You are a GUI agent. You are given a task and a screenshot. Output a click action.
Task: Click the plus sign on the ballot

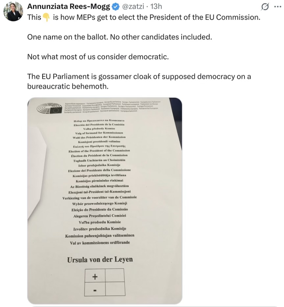pyautogui.click(x=95, y=276)
